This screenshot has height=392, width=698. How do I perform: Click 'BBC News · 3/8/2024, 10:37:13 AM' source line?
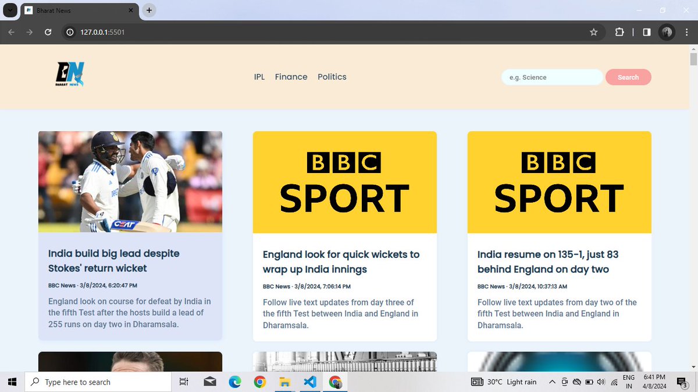(522, 286)
